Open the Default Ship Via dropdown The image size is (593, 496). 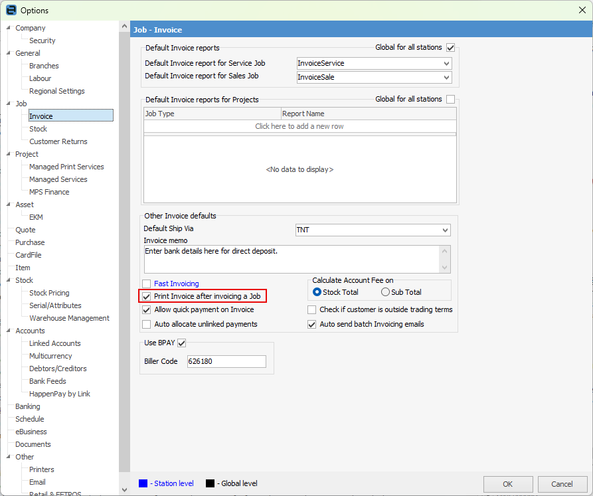[445, 230]
